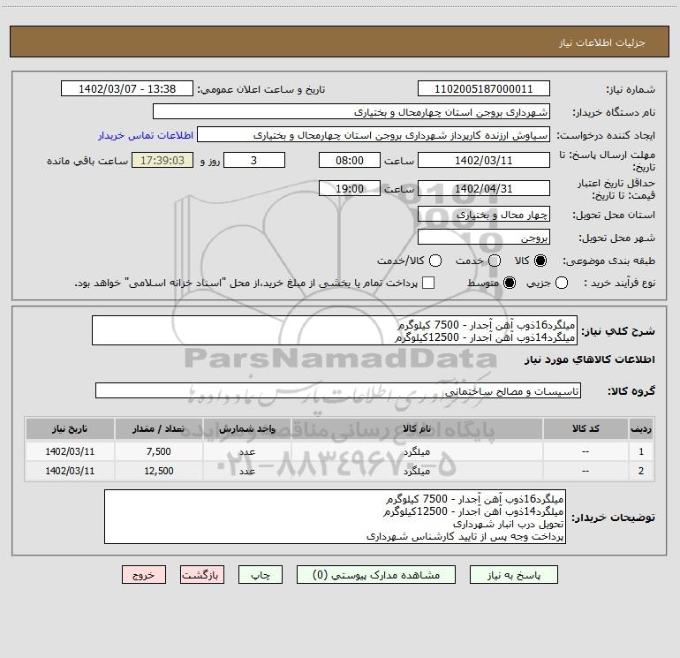This screenshot has height=658, width=680.
Task: Click the چاپ print button
Action: (x=261, y=575)
